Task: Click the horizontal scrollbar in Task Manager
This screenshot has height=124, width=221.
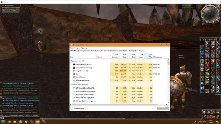Action: click(115, 105)
